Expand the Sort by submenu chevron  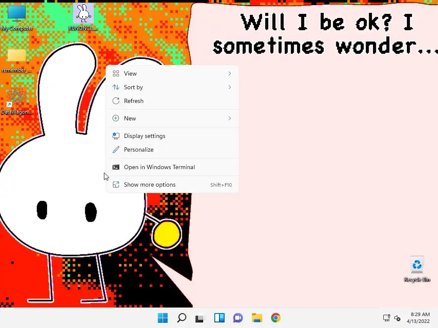point(230,87)
